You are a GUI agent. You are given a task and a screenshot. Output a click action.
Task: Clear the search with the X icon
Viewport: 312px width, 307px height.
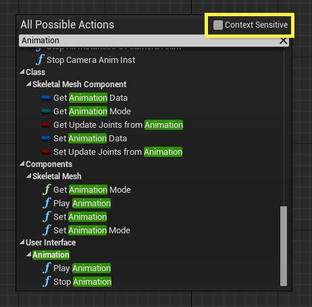(x=283, y=41)
